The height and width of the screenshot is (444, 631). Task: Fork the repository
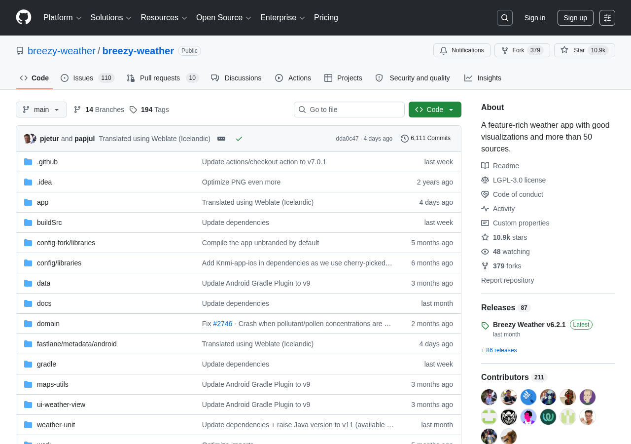522,50
